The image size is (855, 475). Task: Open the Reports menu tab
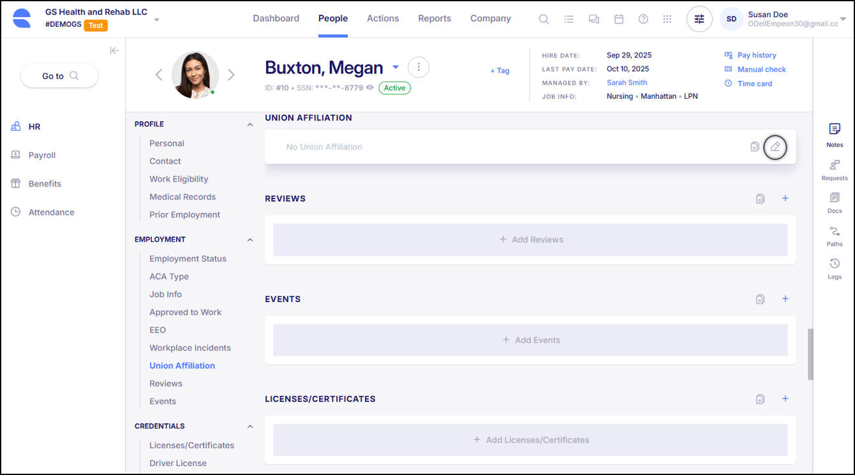tap(435, 18)
